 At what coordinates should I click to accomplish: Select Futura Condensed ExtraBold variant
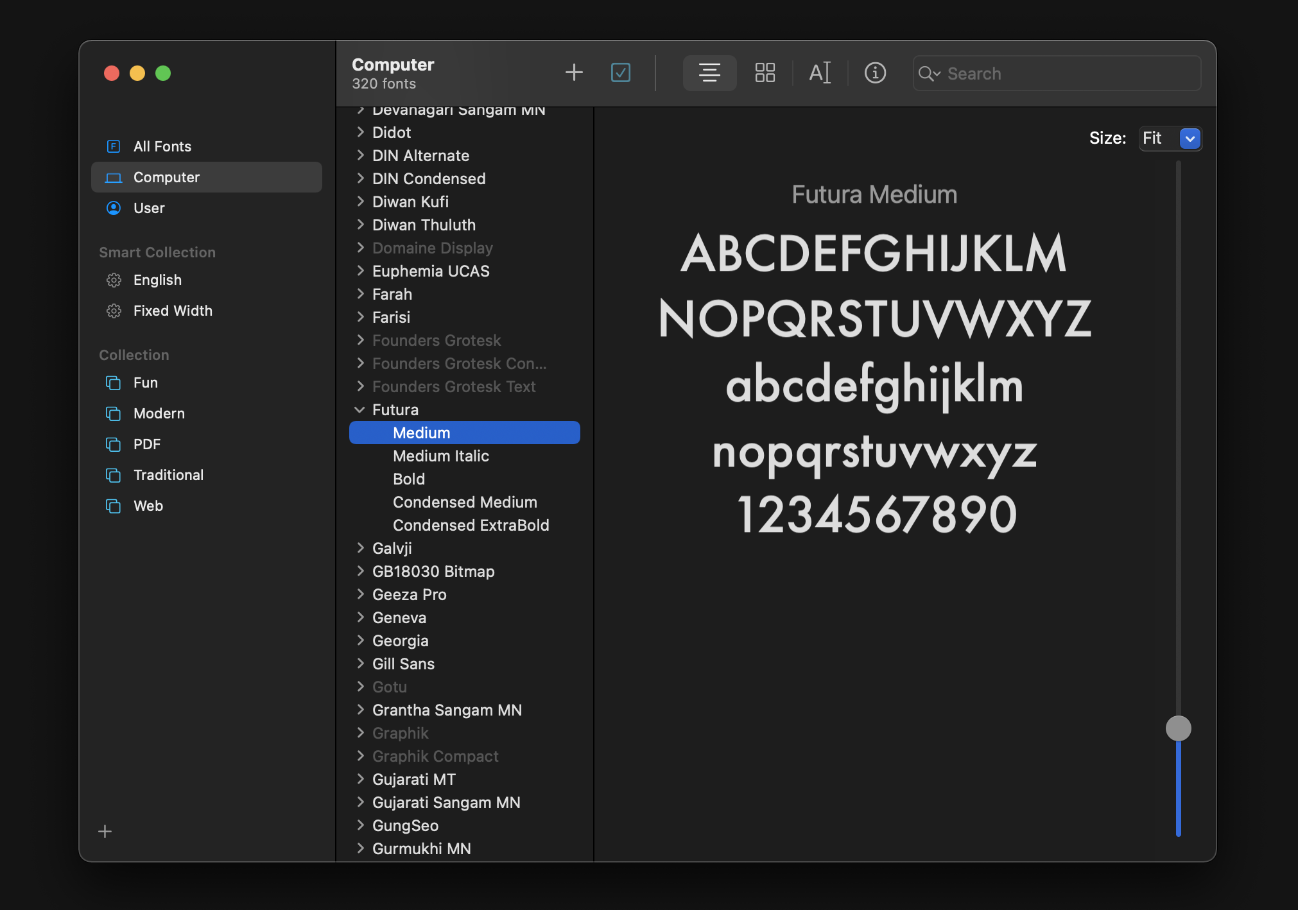coord(471,524)
